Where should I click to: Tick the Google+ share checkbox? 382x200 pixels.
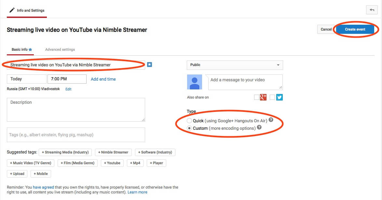tap(256, 97)
